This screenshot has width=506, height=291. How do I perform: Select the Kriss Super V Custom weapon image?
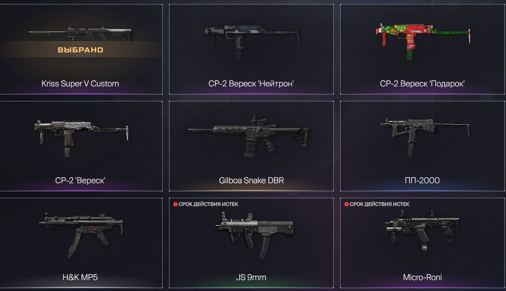coord(80,34)
